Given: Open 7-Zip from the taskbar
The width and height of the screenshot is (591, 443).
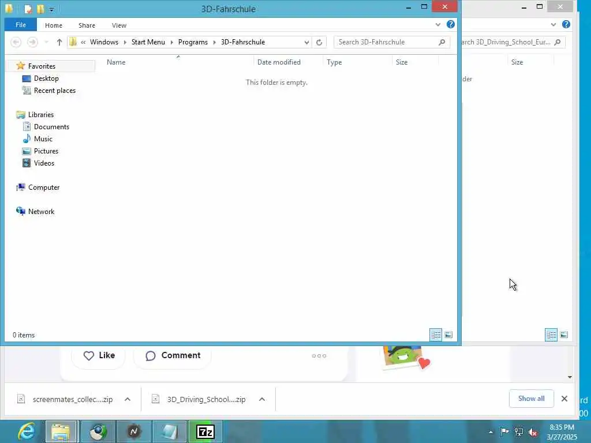Looking at the screenshot, I should point(205,431).
